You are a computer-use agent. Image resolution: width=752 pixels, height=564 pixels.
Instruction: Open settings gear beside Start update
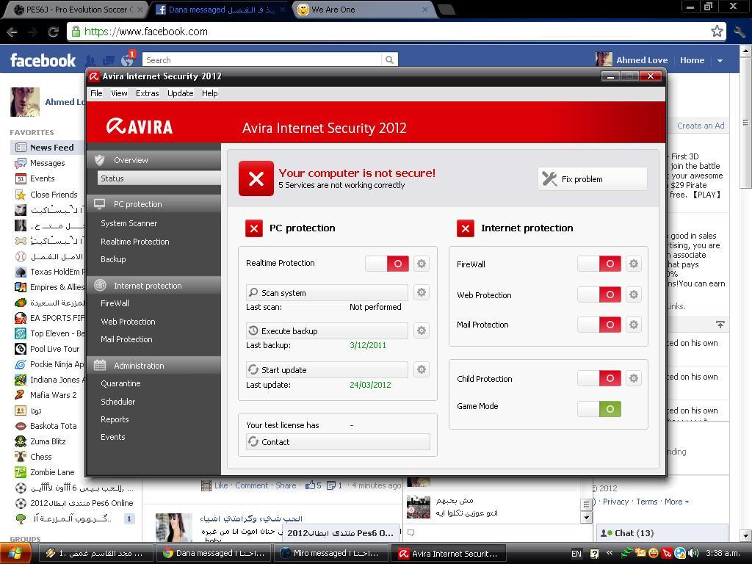click(x=421, y=369)
